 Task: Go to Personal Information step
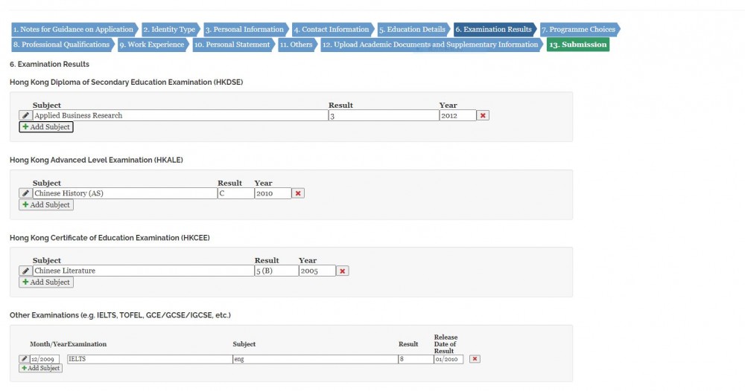pyautogui.click(x=244, y=30)
